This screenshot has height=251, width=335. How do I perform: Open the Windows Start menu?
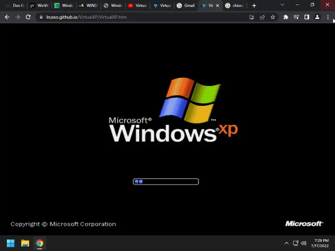coord(10,243)
